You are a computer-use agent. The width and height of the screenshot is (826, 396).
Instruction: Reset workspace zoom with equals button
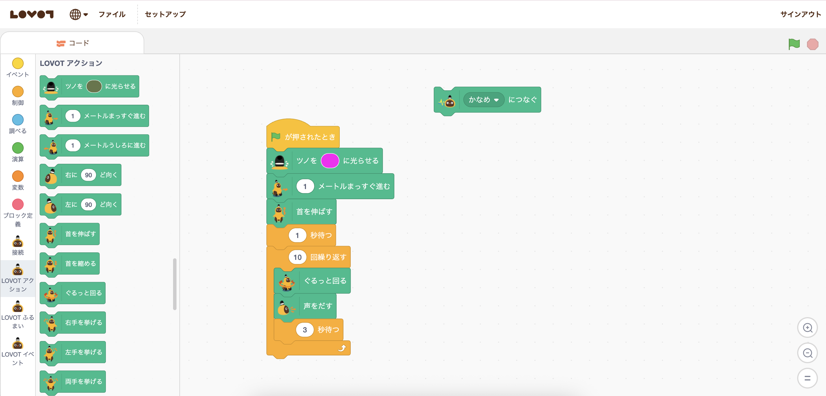coord(808,378)
